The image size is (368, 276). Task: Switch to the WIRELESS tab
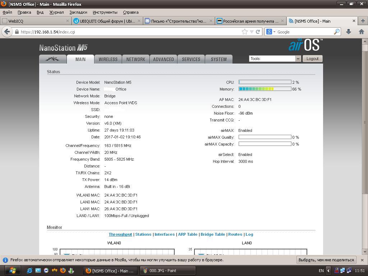click(x=108, y=59)
